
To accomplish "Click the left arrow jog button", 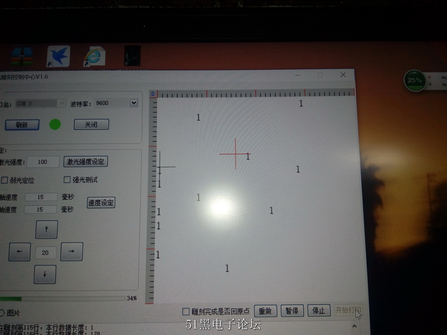I will 20,251.
